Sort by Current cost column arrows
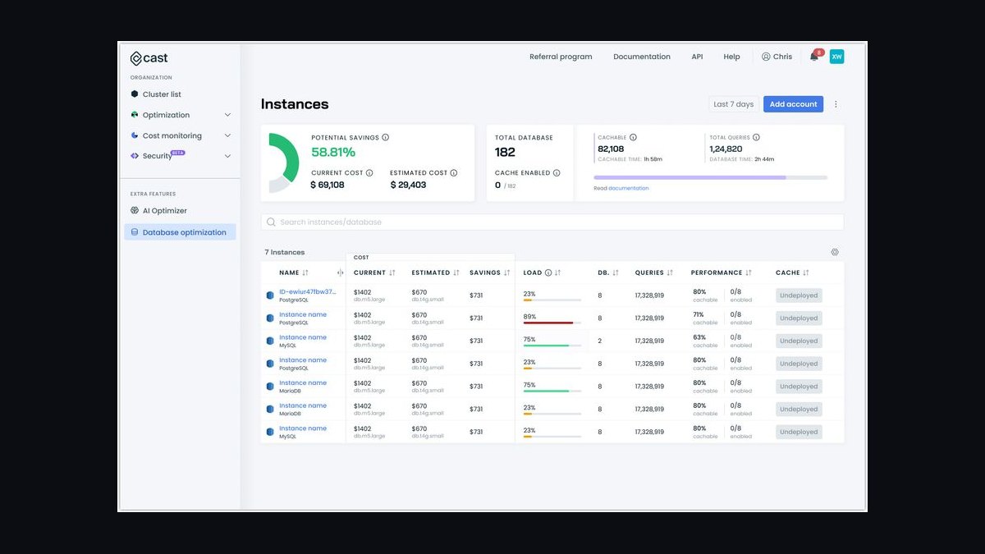The width and height of the screenshot is (985, 554). click(x=392, y=272)
